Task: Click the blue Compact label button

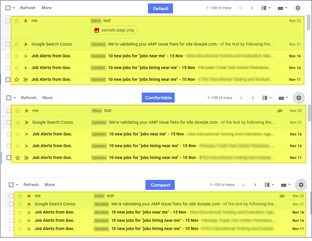Action: (160, 185)
